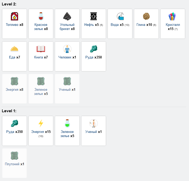The image size is (189, 181).
Task: Open the Глина x10 link
Action: click(144, 25)
